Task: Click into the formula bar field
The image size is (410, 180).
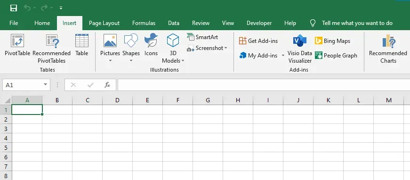Action: click(x=264, y=85)
